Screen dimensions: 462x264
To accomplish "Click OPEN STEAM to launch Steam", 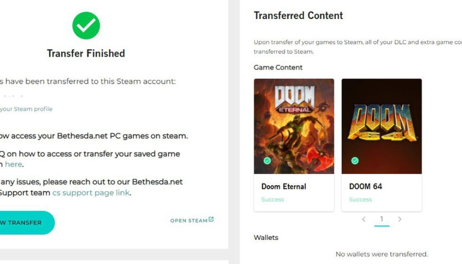I will tap(189, 220).
